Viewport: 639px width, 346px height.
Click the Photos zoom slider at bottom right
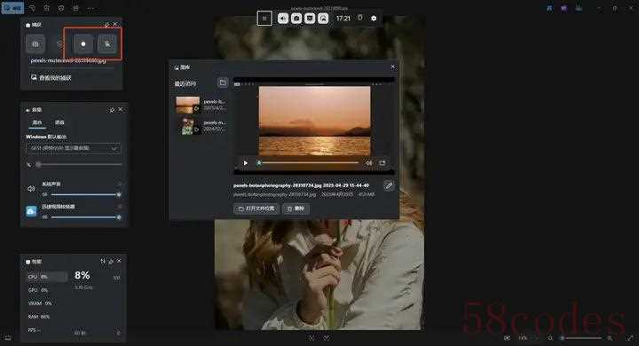pos(581,338)
